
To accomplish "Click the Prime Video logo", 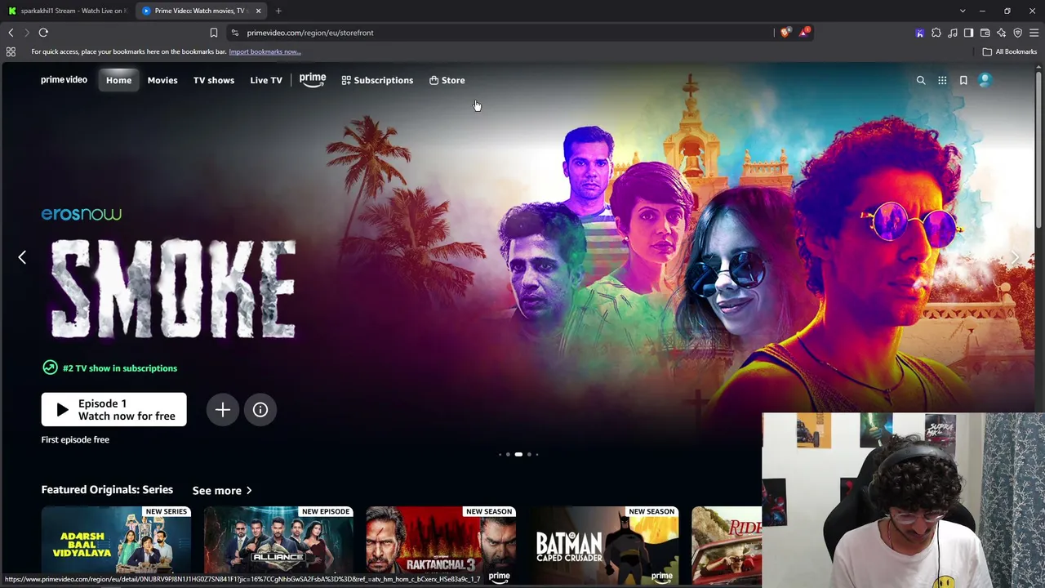I will pyautogui.click(x=64, y=80).
